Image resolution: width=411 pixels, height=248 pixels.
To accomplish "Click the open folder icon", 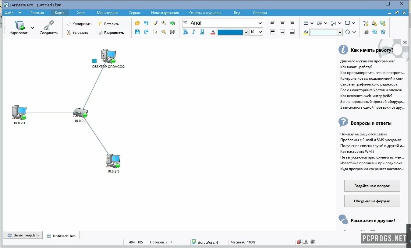I will tap(137, 23).
